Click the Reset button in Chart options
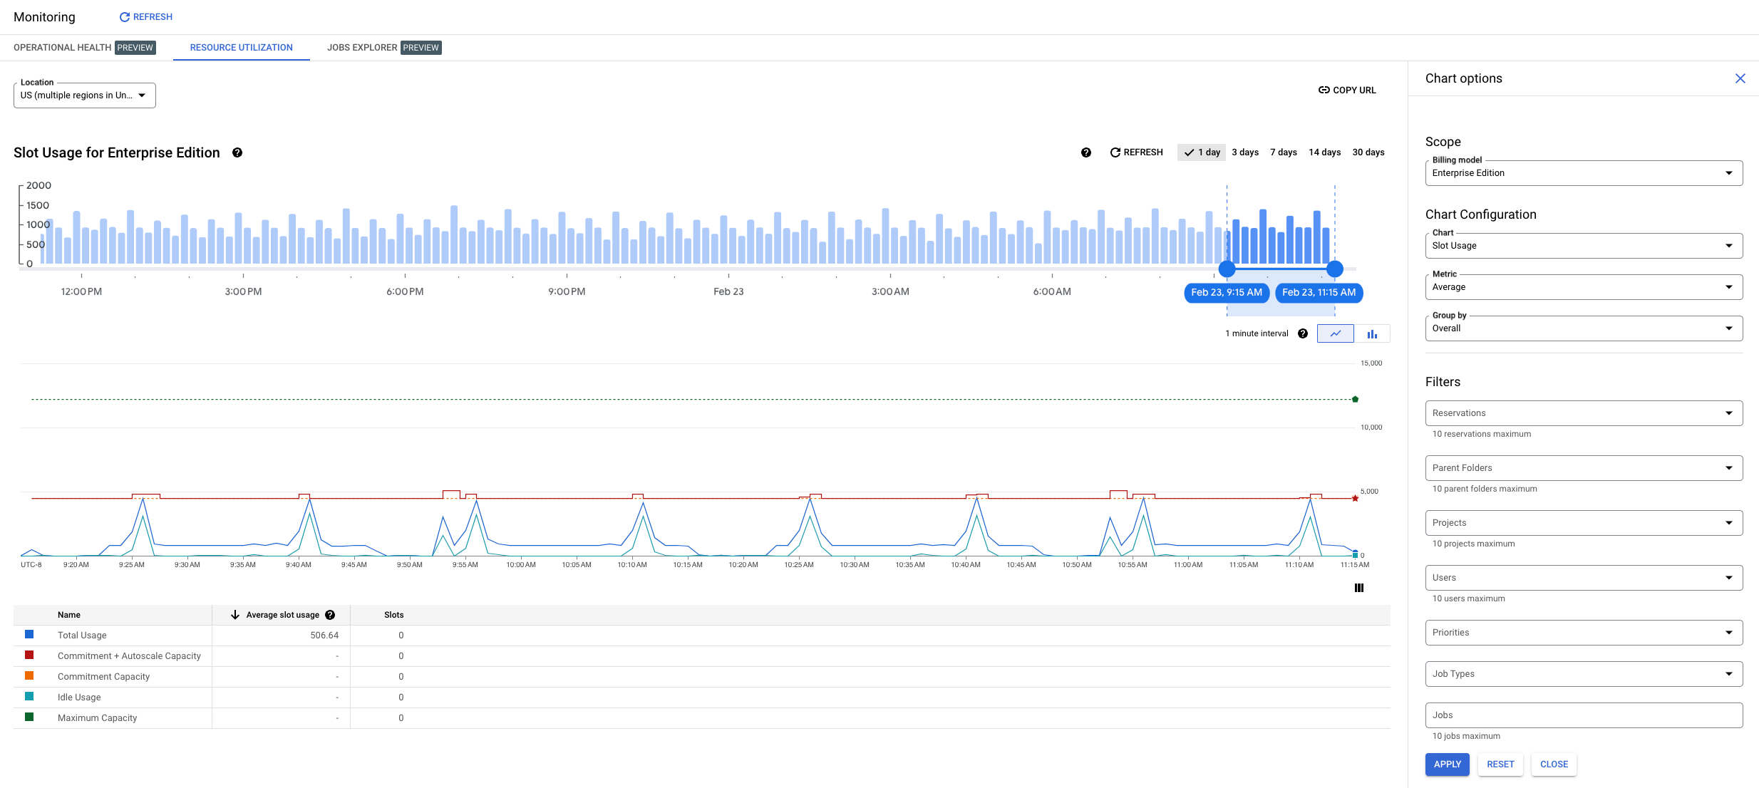1759x788 pixels. pos(1500,763)
